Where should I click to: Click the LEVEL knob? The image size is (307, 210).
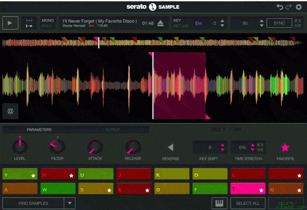(20, 146)
